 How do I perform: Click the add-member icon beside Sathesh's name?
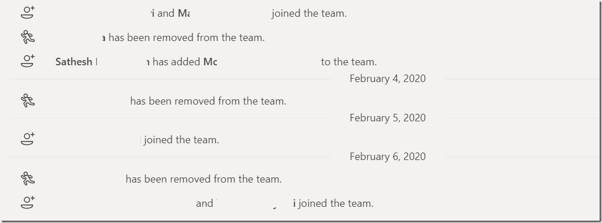click(28, 61)
